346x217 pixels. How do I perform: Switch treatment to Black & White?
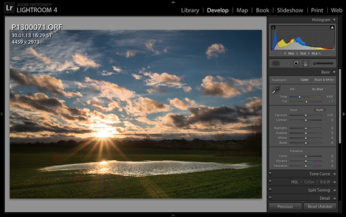(323, 79)
